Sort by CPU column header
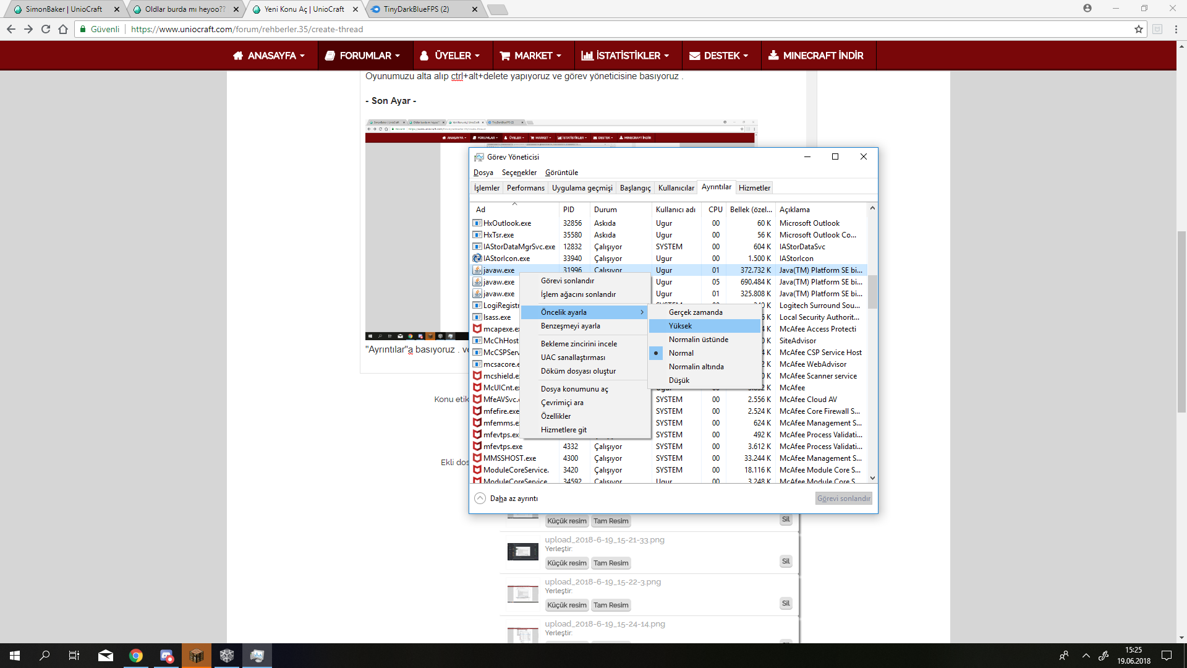1187x668 pixels. (715, 210)
